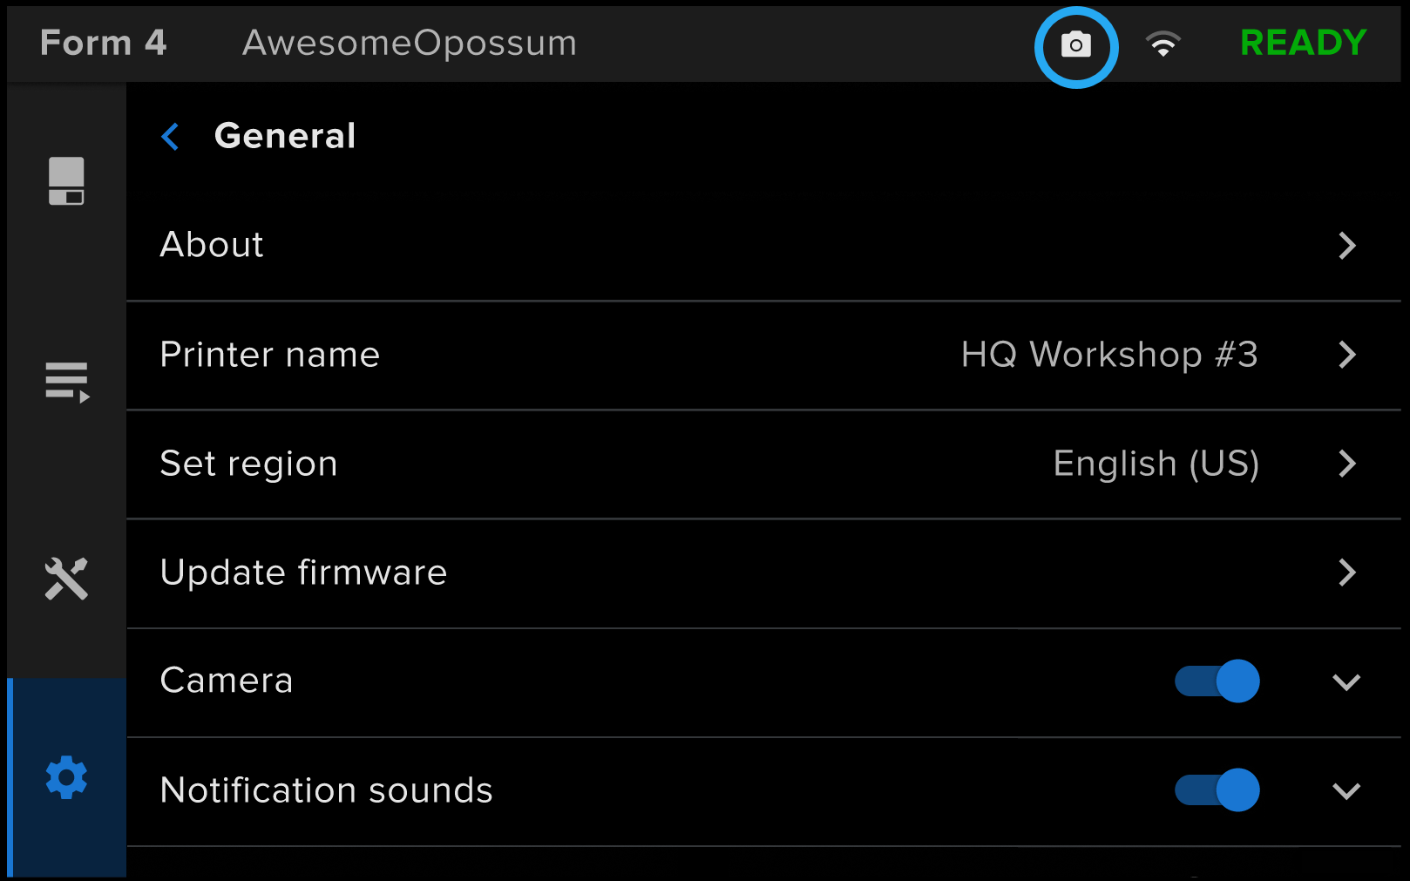Image resolution: width=1410 pixels, height=881 pixels.
Task: Select the General screen title
Action: click(x=285, y=136)
